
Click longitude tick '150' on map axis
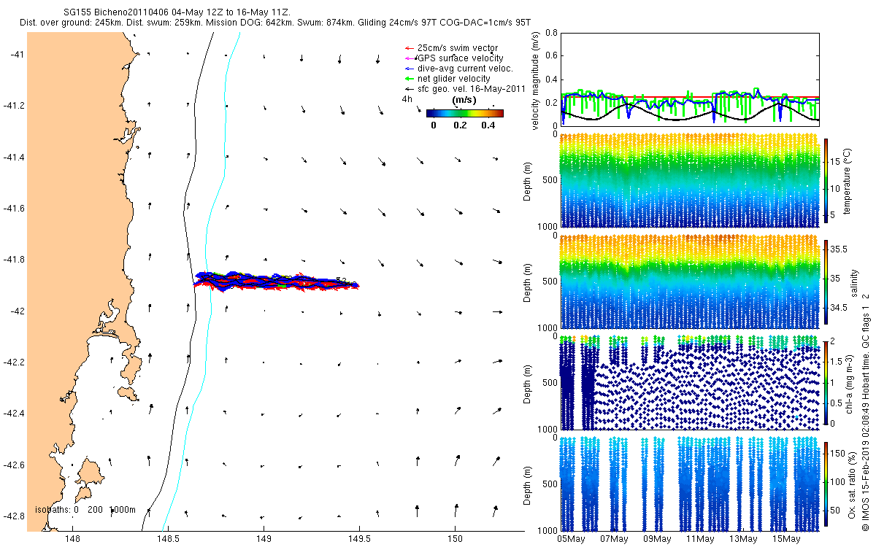click(455, 540)
